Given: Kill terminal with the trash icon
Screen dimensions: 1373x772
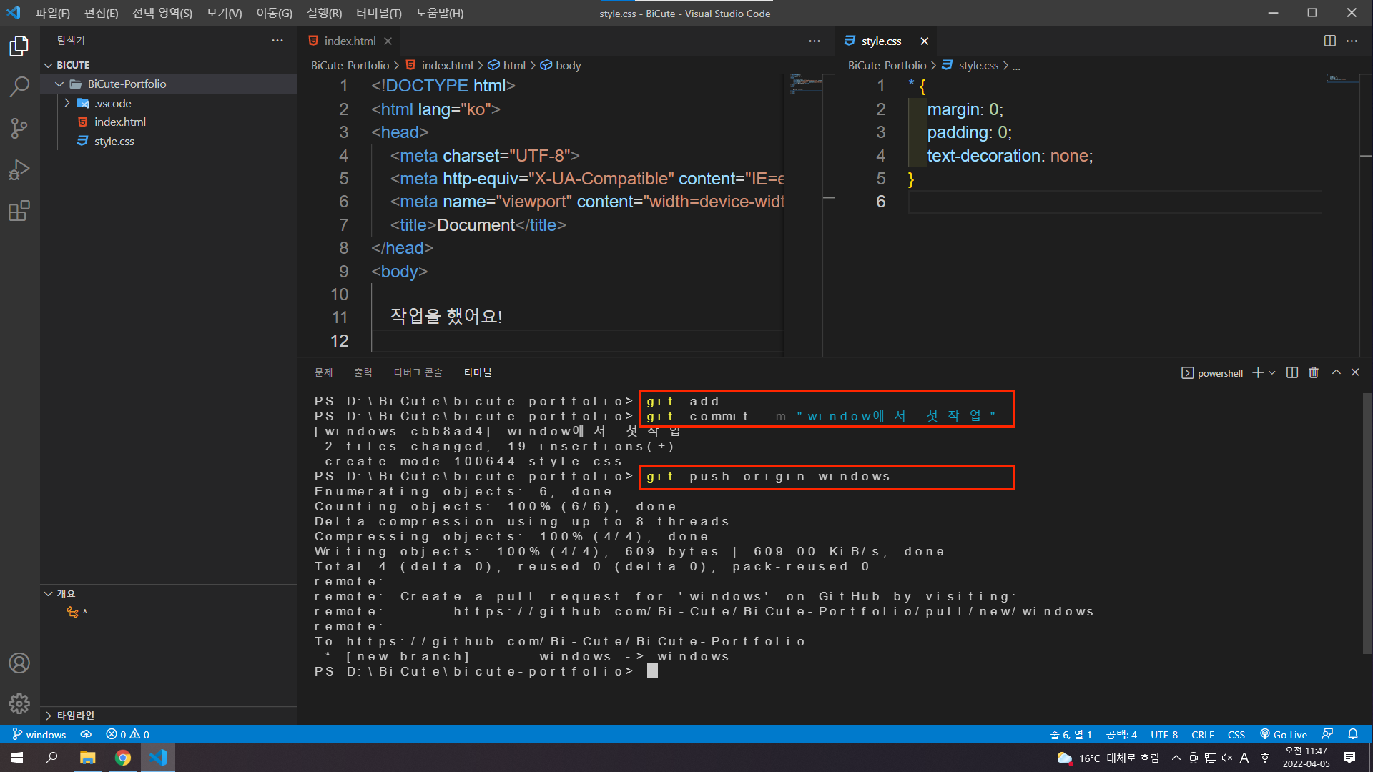Looking at the screenshot, I should click(x=1314, y=372).
